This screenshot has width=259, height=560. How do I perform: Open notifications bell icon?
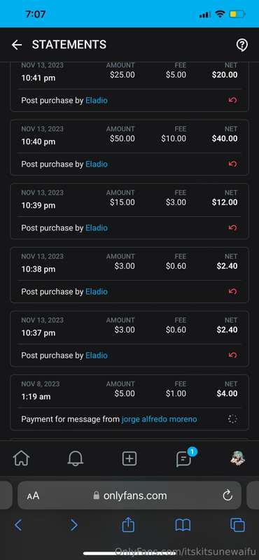point(76,458)
